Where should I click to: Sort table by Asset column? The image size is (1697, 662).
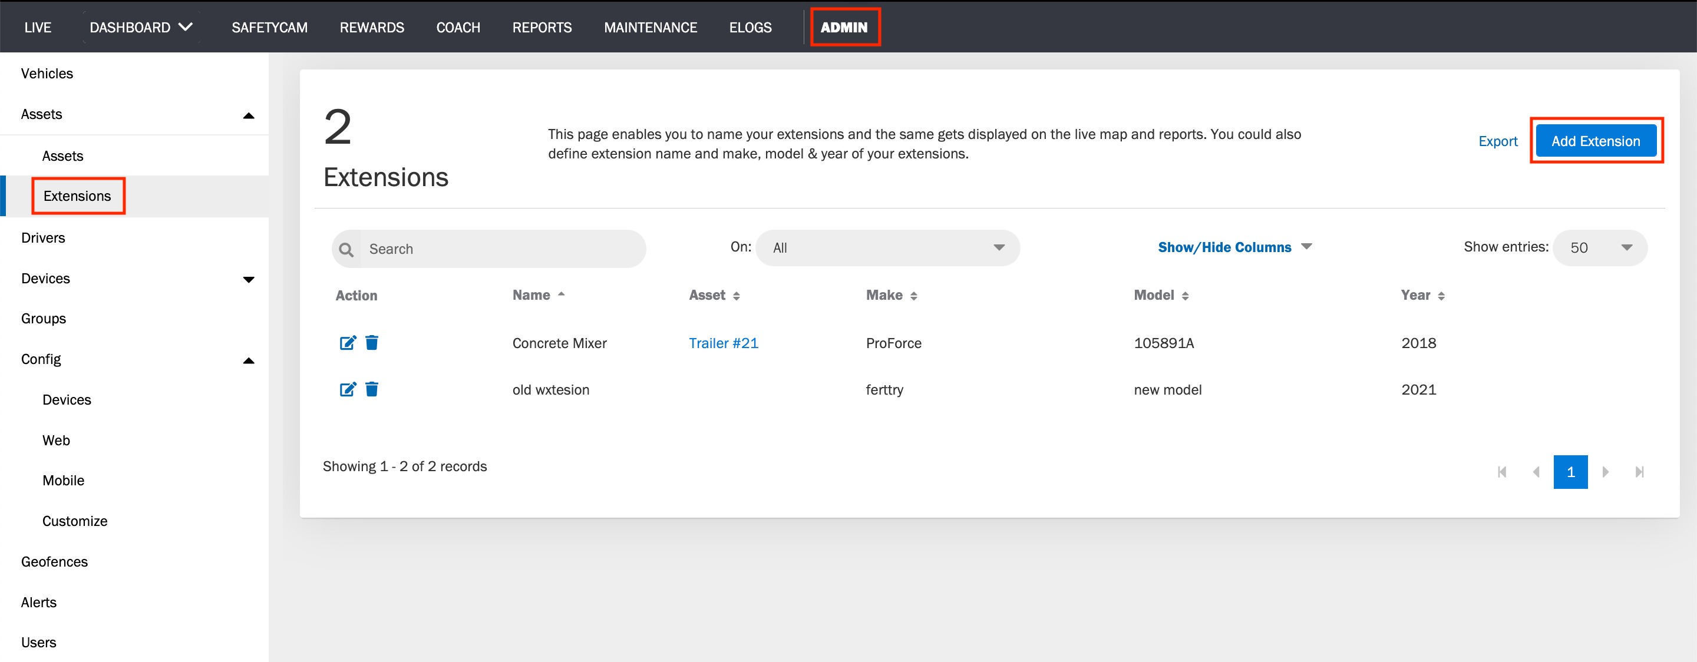pyautogui.click(x=715, y=295)
